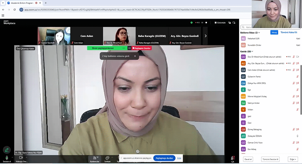Collapse the Bekleme Odası section
This screenshot has width=302, height=164.
pyautogui.click(x=260, y=33)
